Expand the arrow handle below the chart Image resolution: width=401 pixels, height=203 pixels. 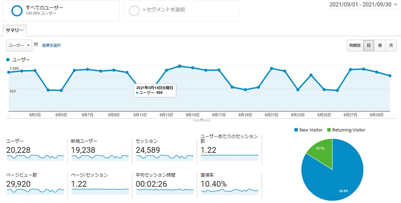(202, 120)
